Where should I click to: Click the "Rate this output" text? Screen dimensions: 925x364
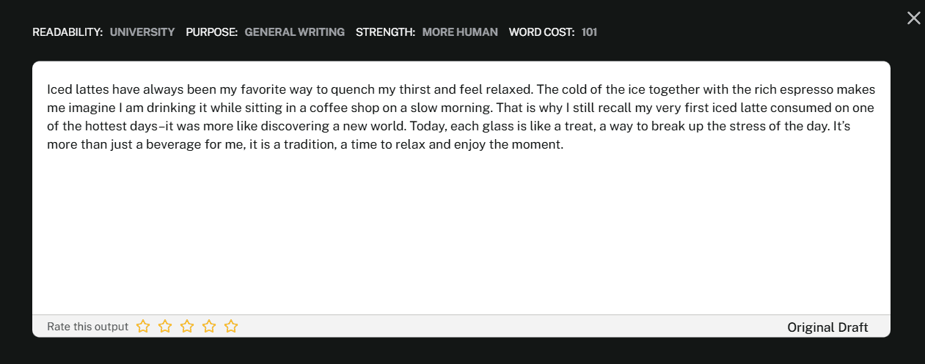click(87, 327)
